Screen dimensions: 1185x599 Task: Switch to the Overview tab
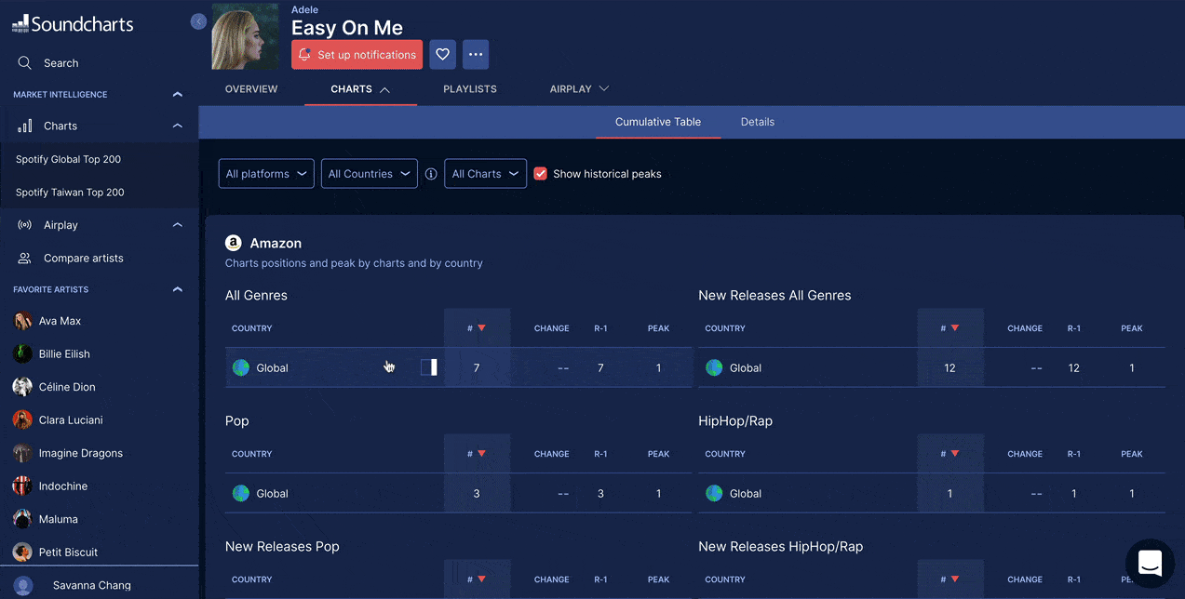tap(251, 89)
